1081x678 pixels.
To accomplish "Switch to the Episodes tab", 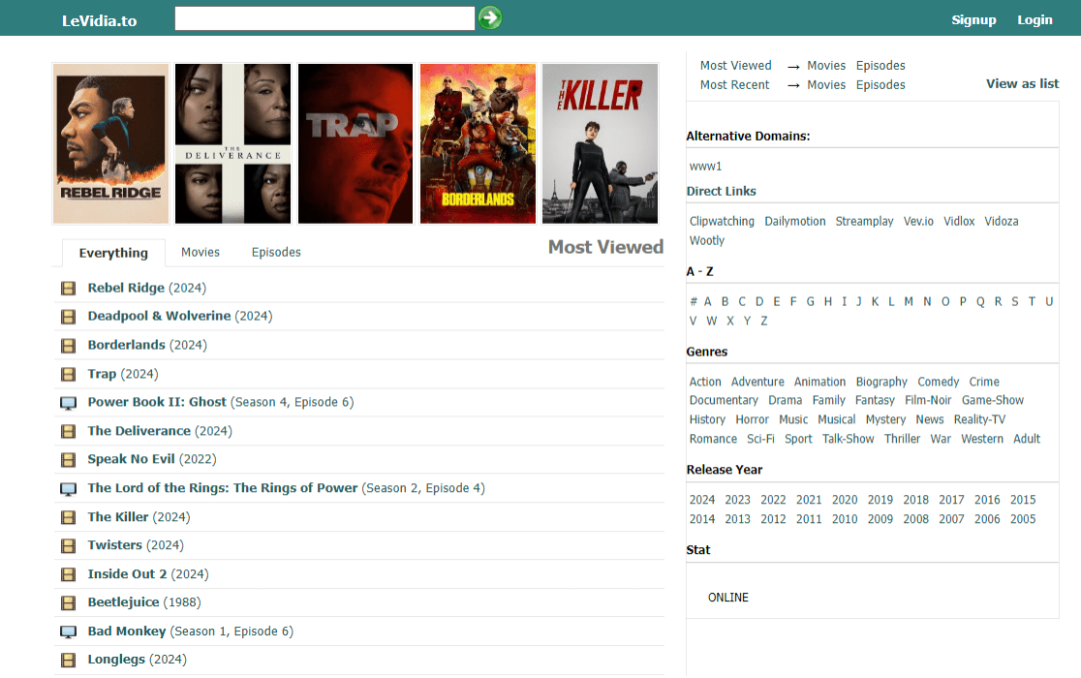I will click(x=276, y=252).
